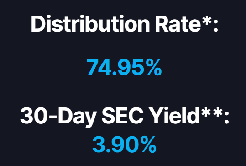The image size is (246, 166).
Task: Click the digit "3" in SEC yield value
Action: pyautogui.click(x=99, y=145)
